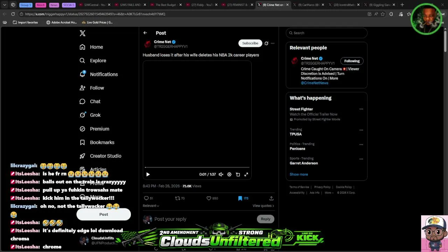Click the share icon on the post

click(271, 198)
